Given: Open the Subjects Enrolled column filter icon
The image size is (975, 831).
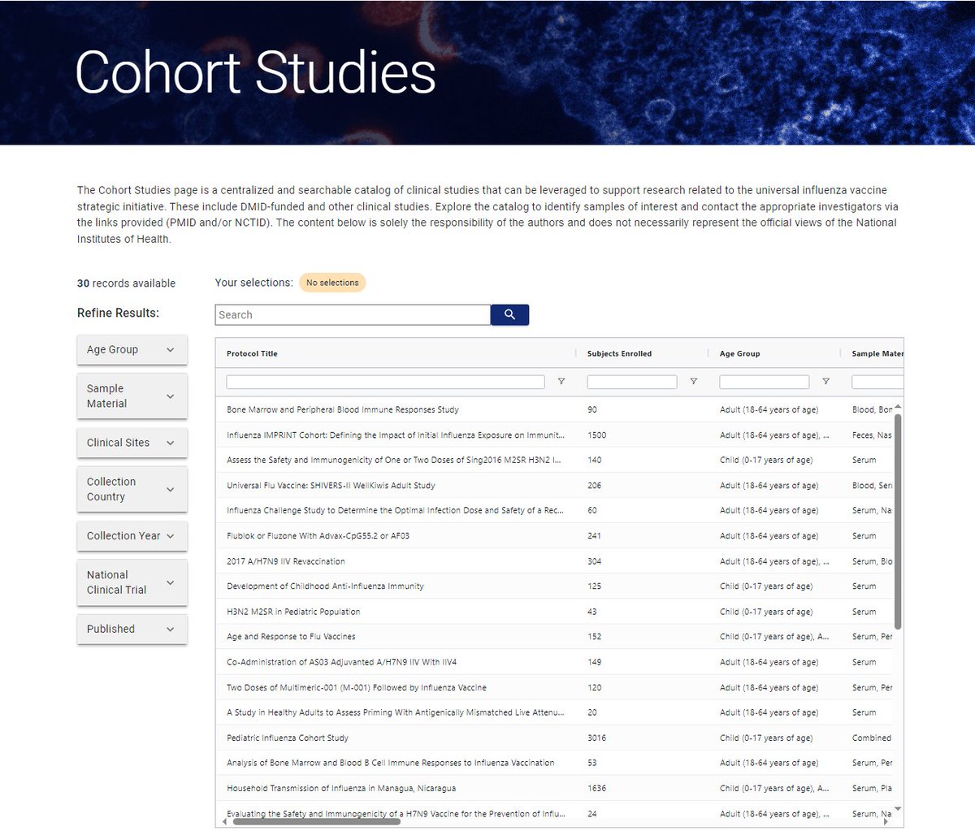Looking at the screenshot, I should 693,381.
